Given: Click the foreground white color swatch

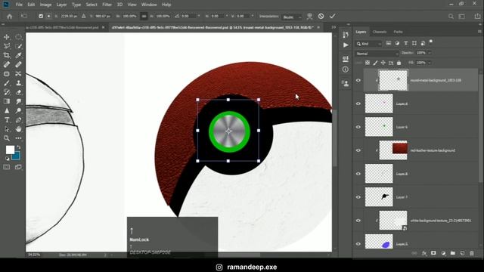Looking at the screenshot, I should tap(10, 150).
